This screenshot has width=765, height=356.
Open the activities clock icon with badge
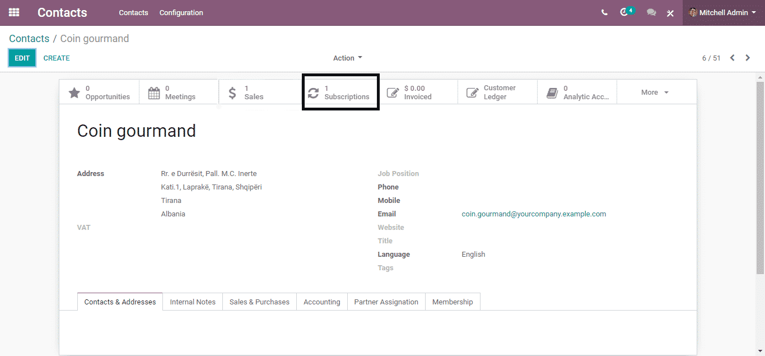point(625,12)
